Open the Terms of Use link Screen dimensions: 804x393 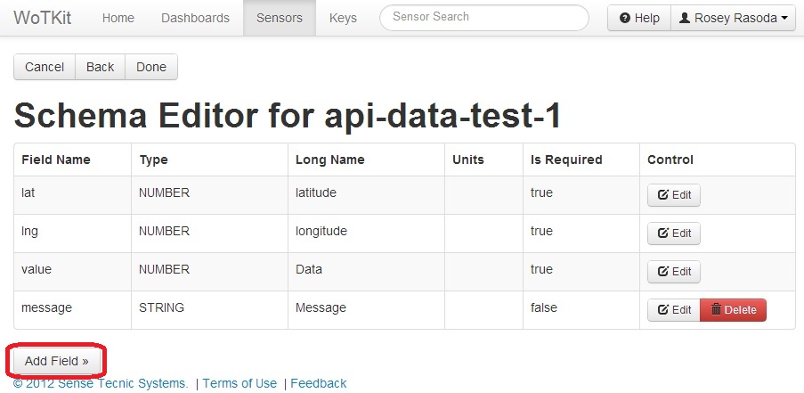240,383
